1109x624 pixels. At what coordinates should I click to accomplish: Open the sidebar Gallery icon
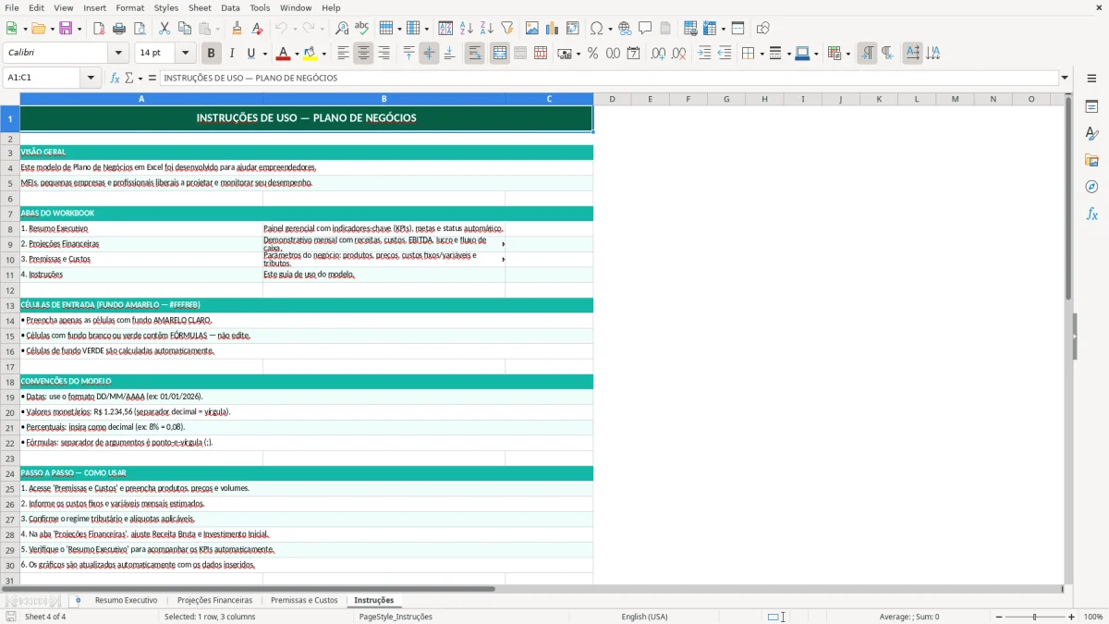[1091, 160]
